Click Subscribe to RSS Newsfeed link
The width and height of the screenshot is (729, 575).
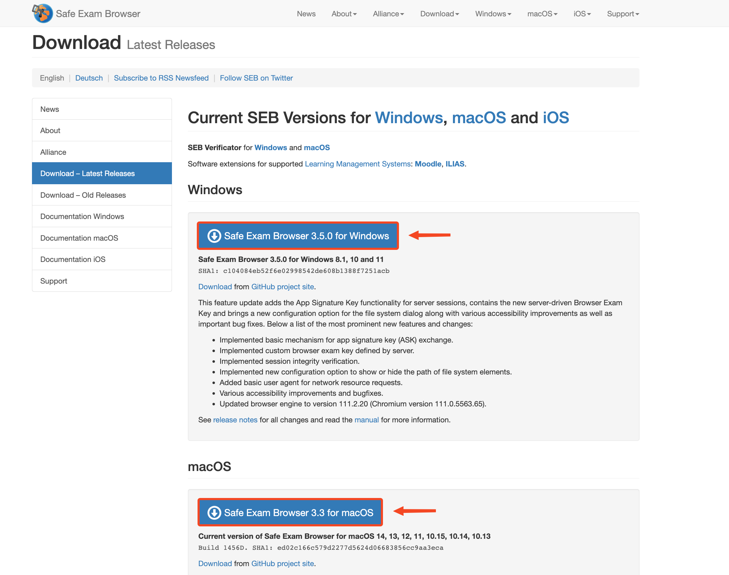pos(161,78)
